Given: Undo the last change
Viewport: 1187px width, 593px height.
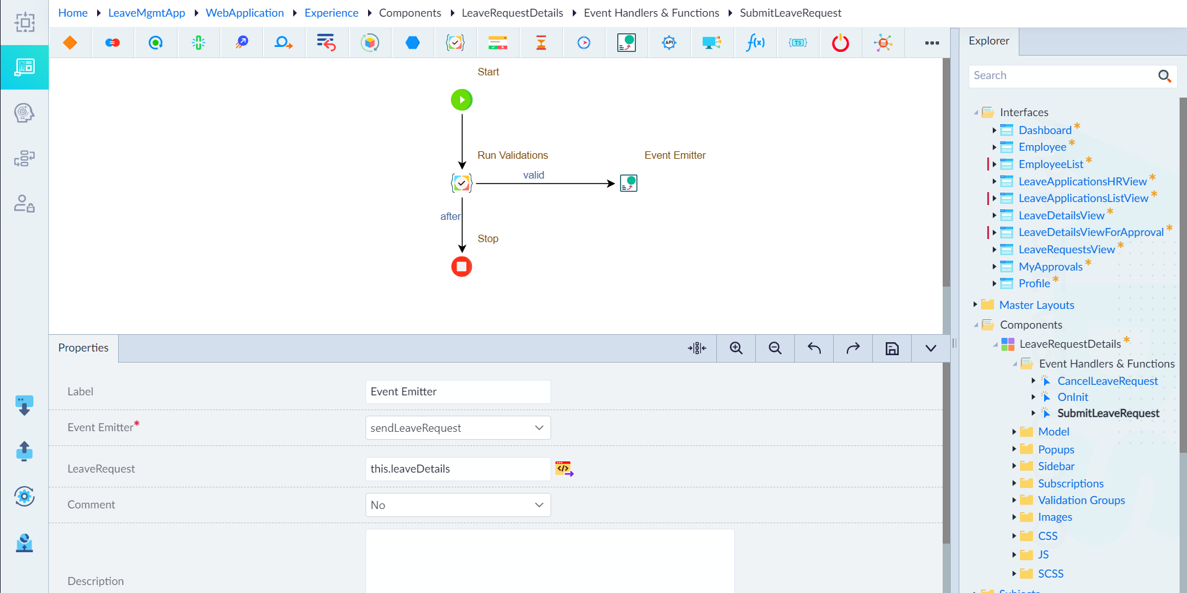Looking at the screenshot, I should tap(814, 348).
